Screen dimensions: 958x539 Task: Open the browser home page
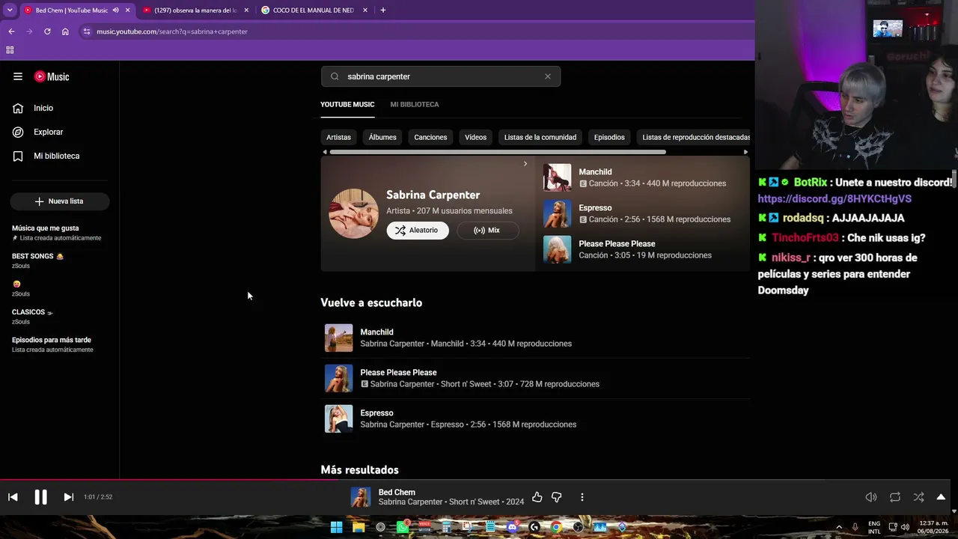point(65,31)
